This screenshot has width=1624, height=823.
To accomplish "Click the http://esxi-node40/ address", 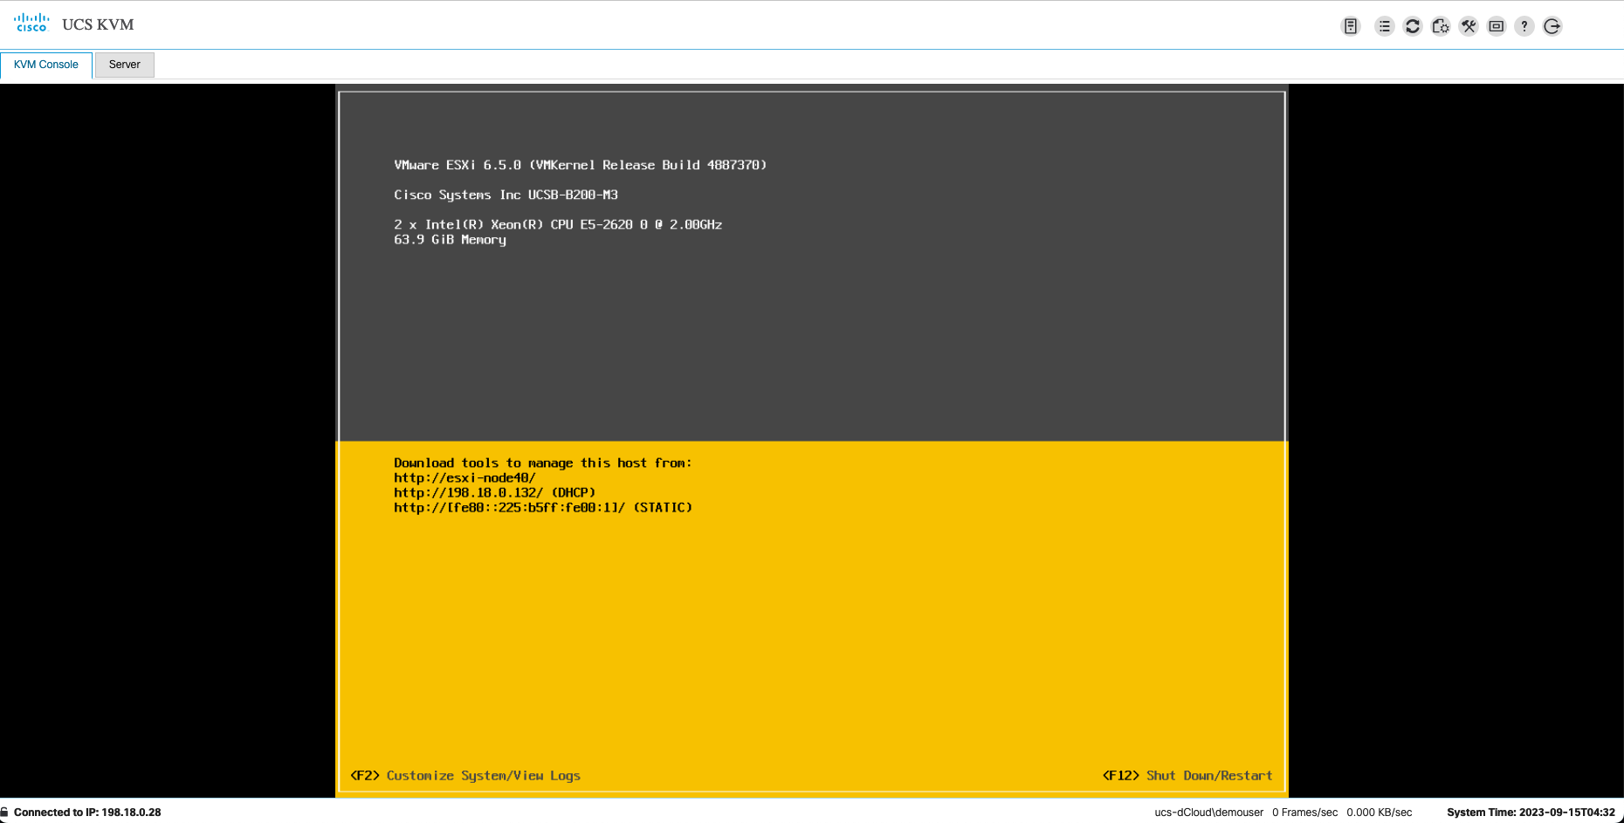I will 464,477.
